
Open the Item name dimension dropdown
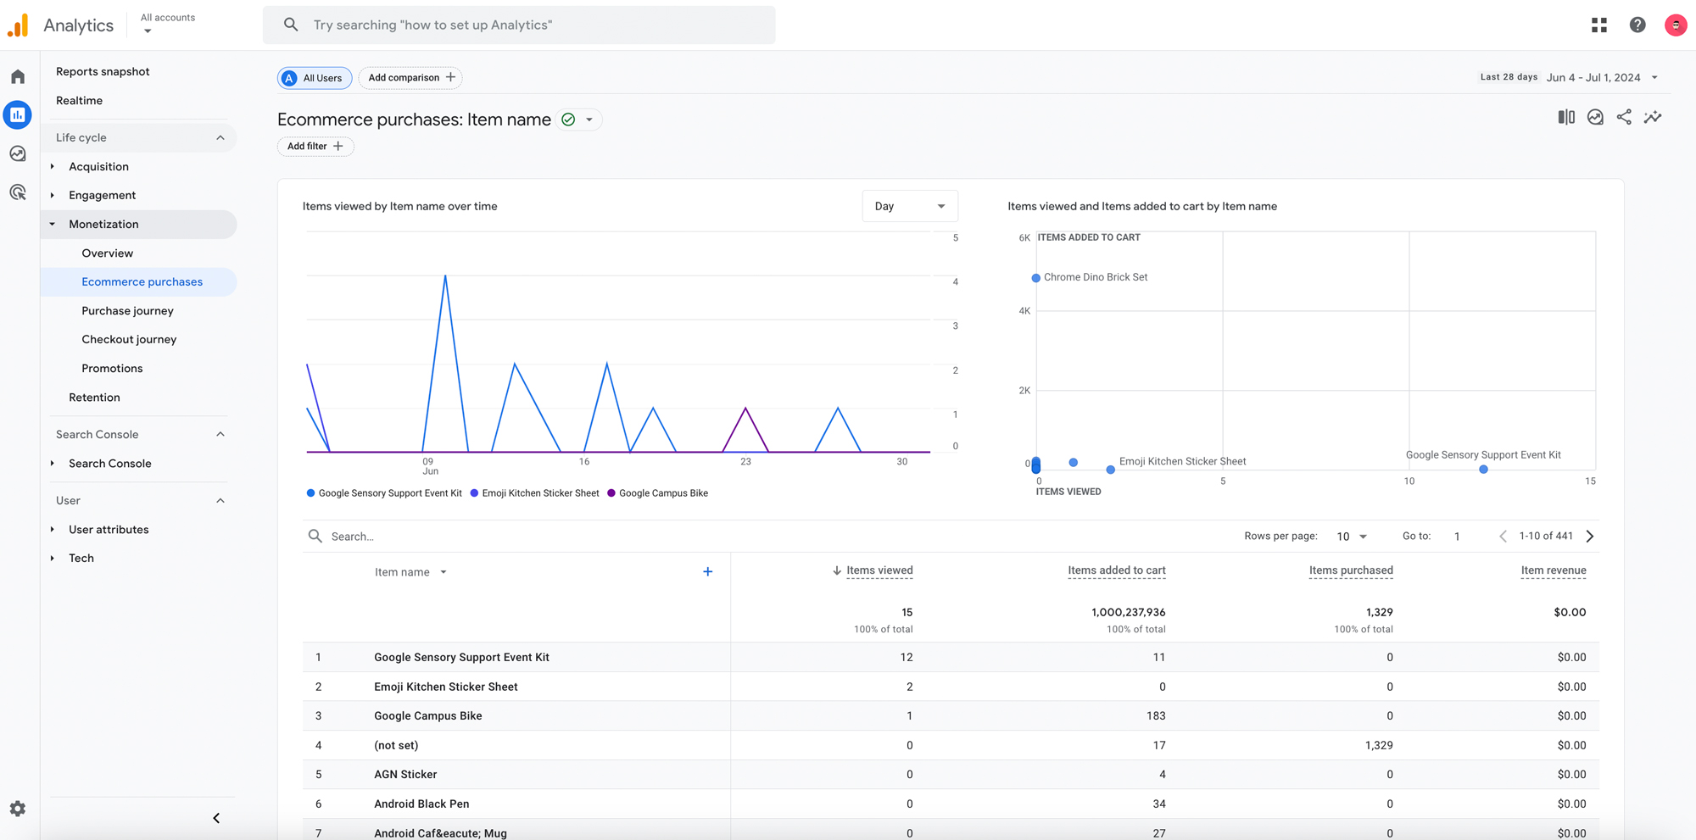pos(410,572)
